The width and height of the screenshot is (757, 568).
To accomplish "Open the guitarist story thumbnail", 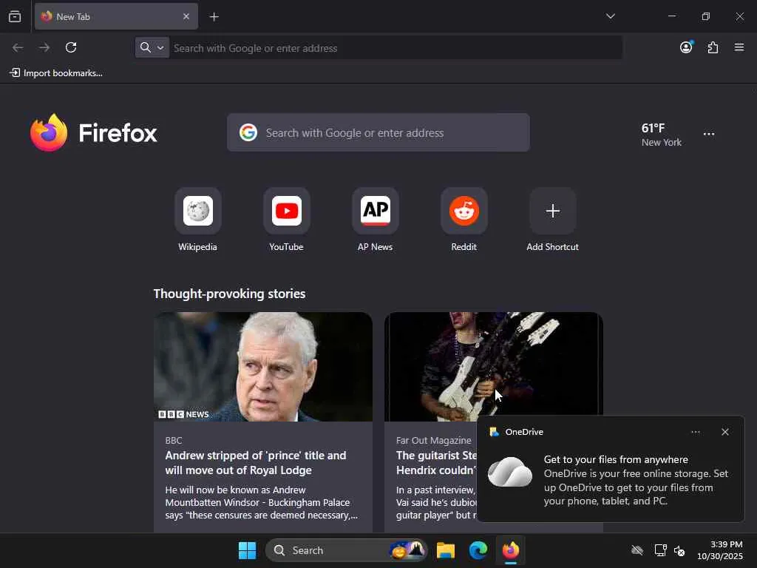I will coord(493,364).
